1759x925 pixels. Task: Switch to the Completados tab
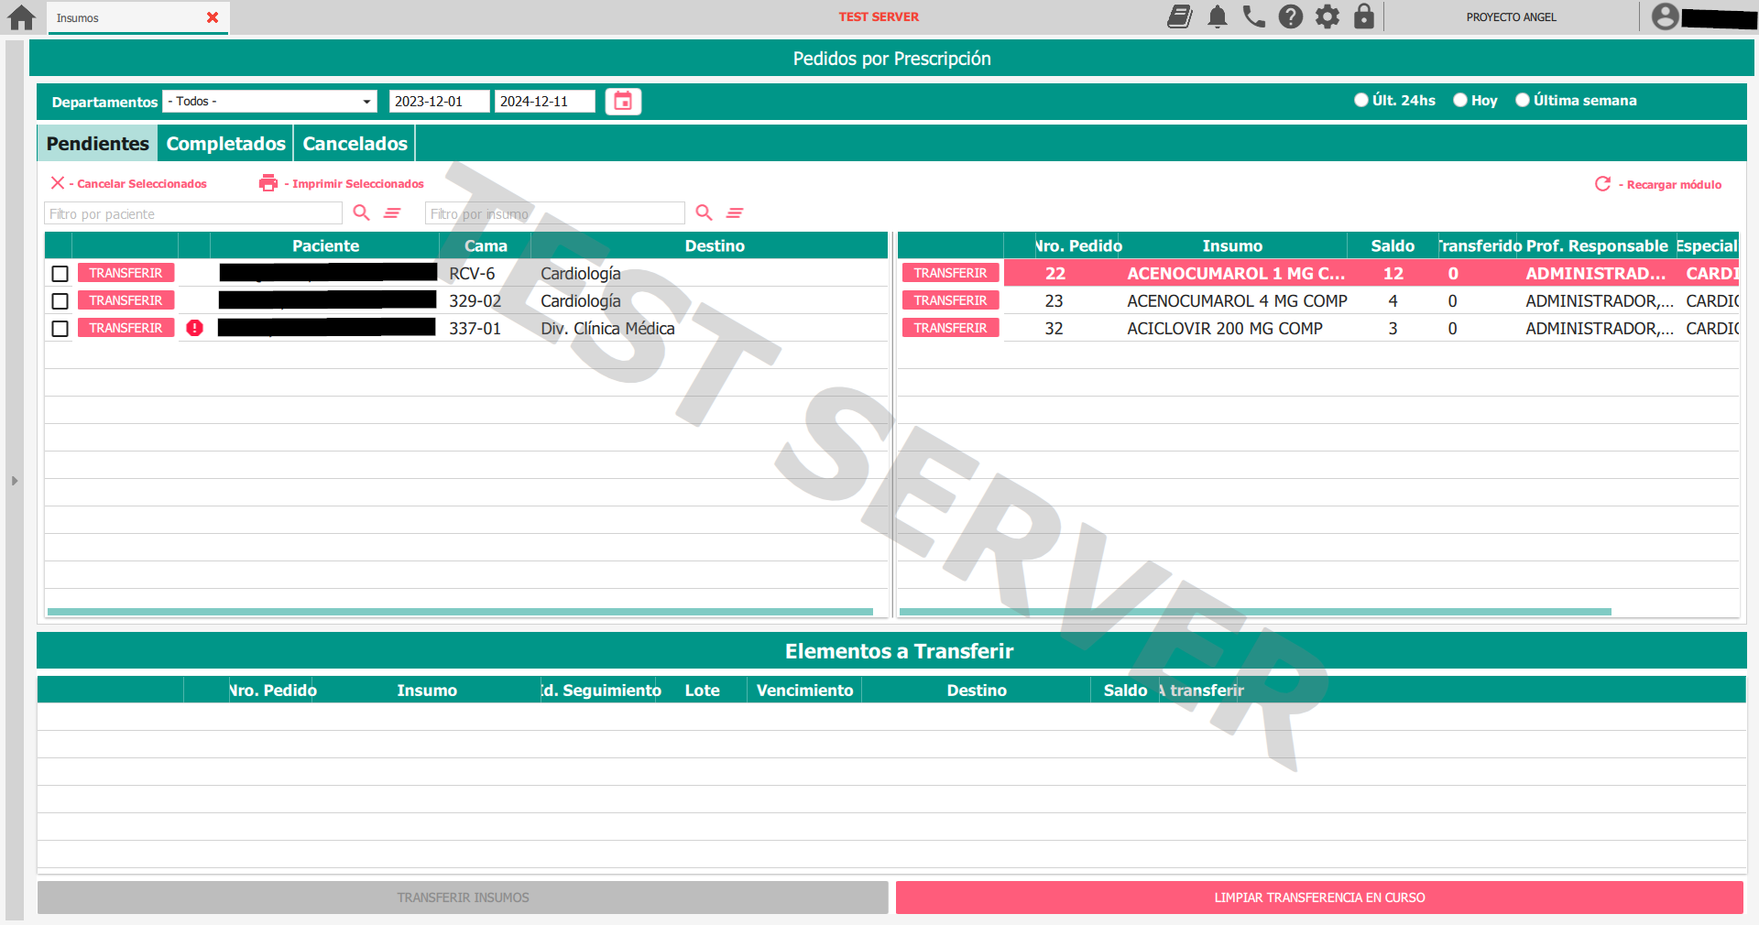pyautogui.click(x=226, y=144)
